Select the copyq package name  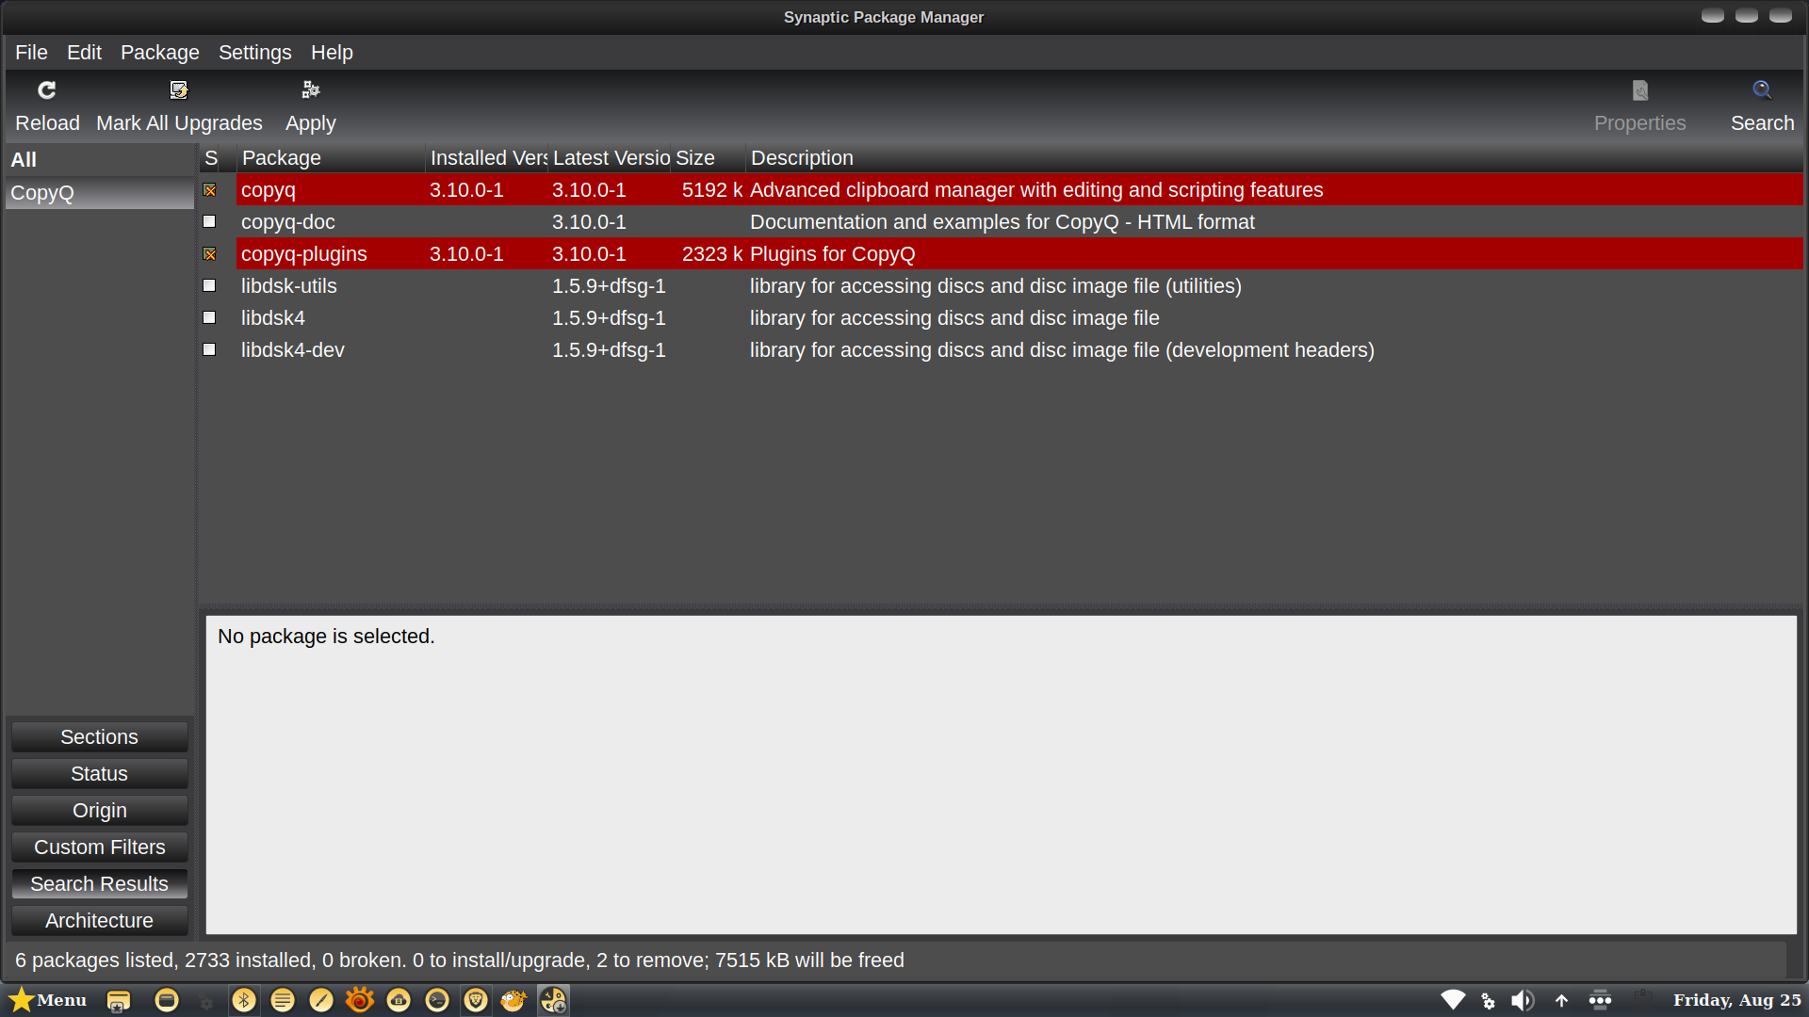269,190
